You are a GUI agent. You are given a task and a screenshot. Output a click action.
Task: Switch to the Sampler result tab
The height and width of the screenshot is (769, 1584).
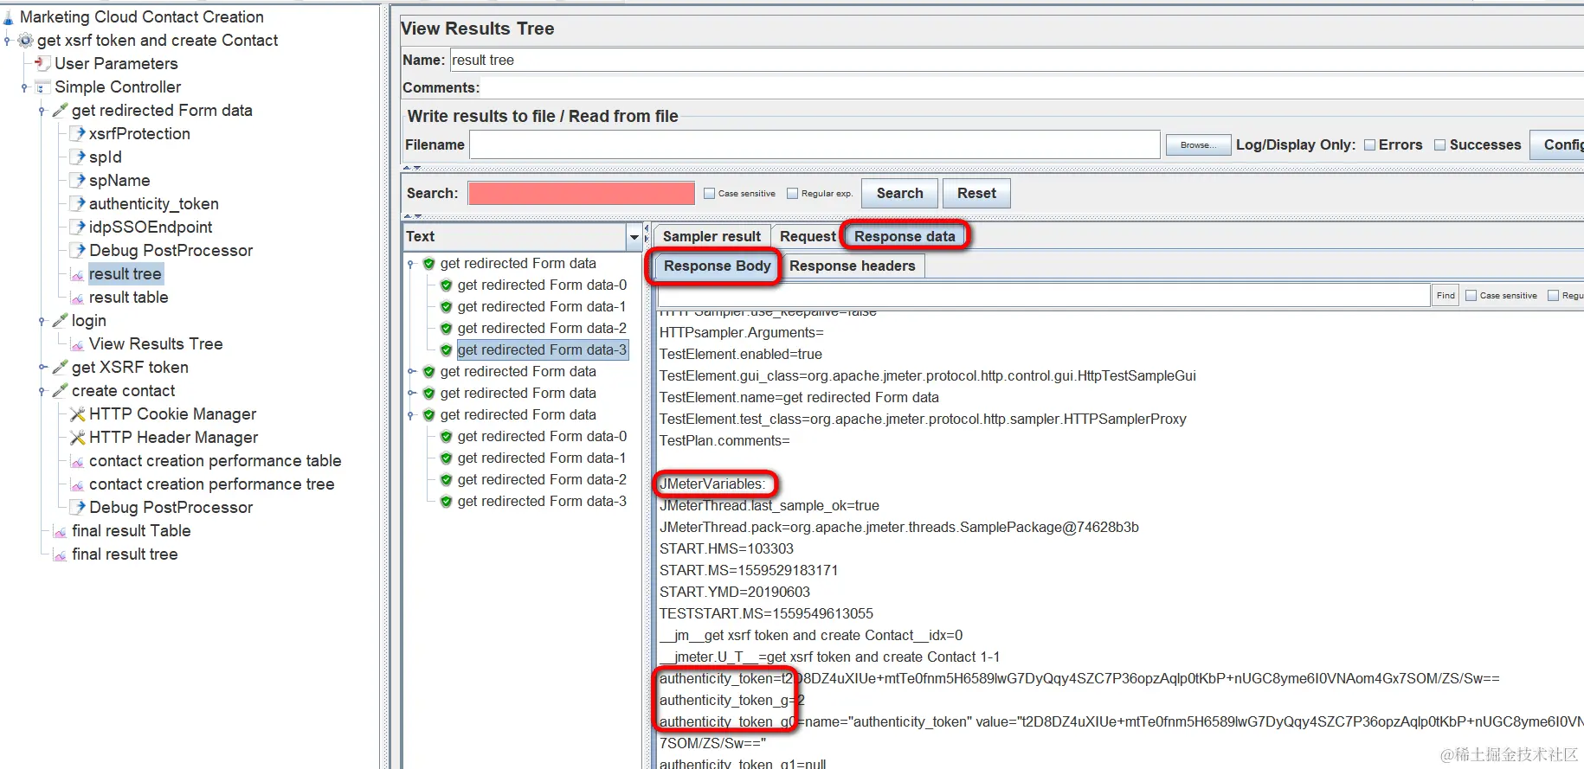[712, 236]
